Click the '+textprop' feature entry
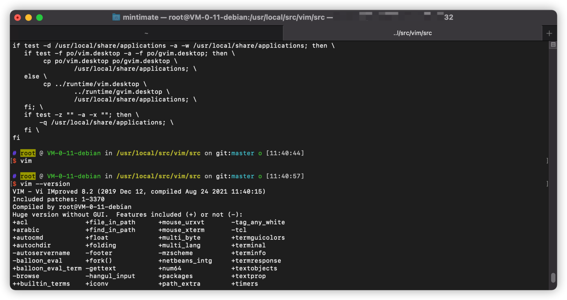This screenshot has width=567, height=300. [248, 276]
